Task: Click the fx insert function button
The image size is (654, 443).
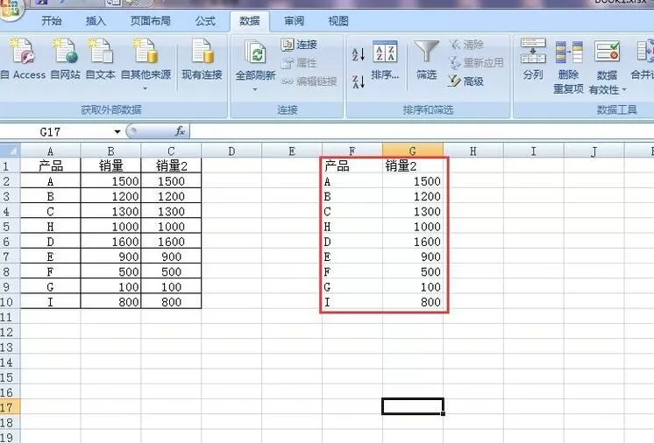Action: (180, 131)
